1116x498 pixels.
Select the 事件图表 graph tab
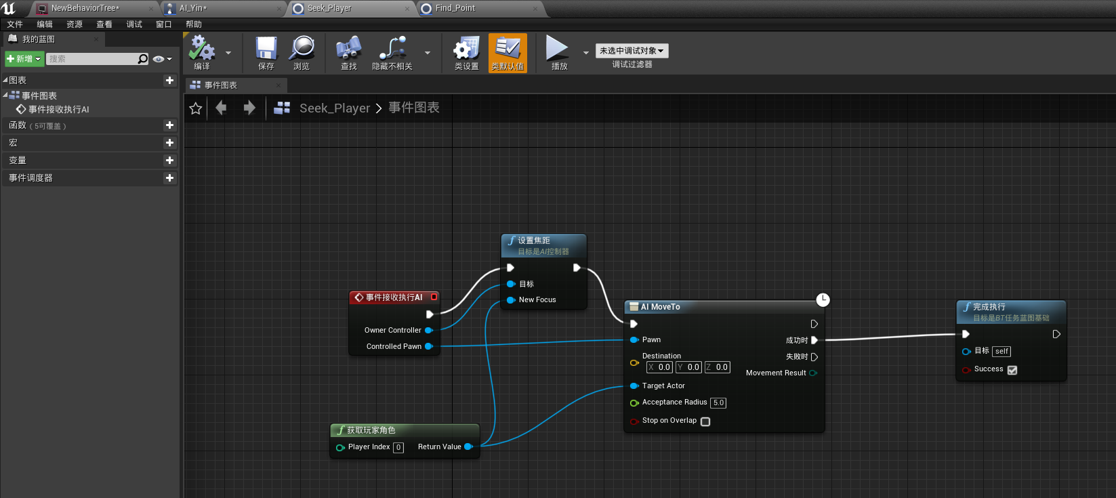pyautogui.click(x=236, y=85)
